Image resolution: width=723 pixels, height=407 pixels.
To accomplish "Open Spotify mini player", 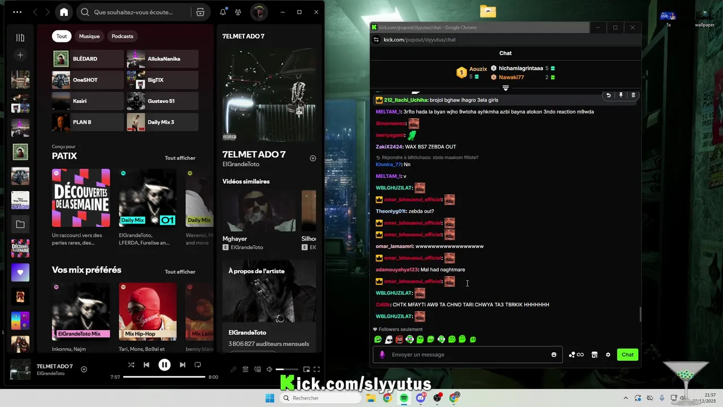I will point(306,370).
